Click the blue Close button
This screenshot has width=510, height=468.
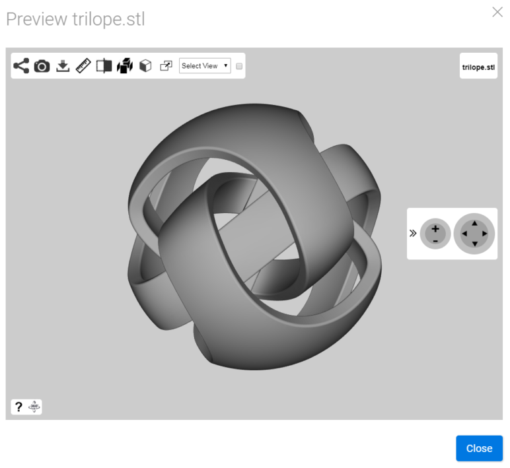tap(479, 448)
